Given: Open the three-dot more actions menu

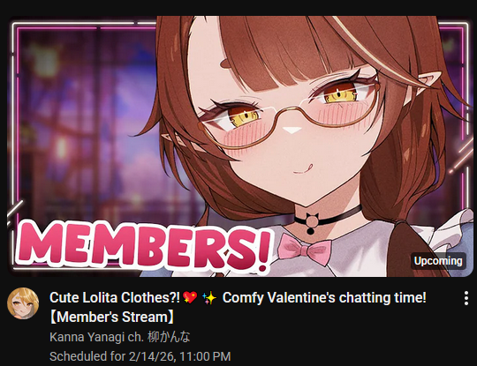Looking at the screenshot, I should click(x=466, y=298).
